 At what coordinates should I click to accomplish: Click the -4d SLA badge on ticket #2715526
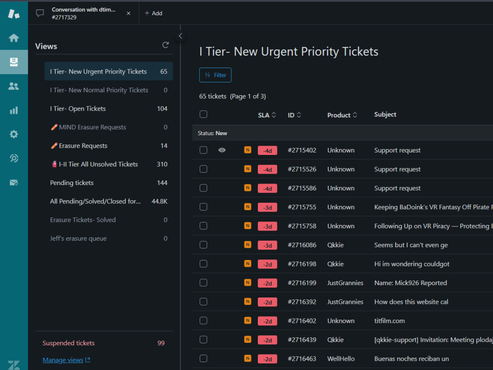point(267,170)
